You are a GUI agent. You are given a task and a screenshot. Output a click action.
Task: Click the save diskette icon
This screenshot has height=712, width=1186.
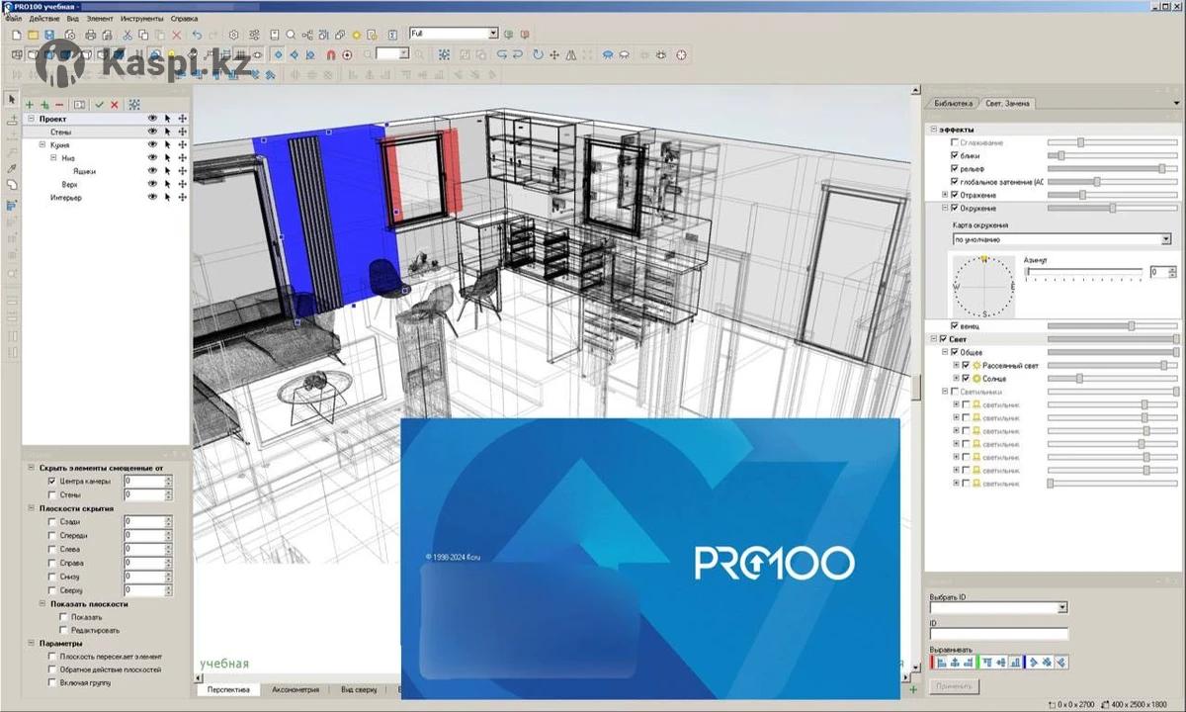[x=49, y=35]
